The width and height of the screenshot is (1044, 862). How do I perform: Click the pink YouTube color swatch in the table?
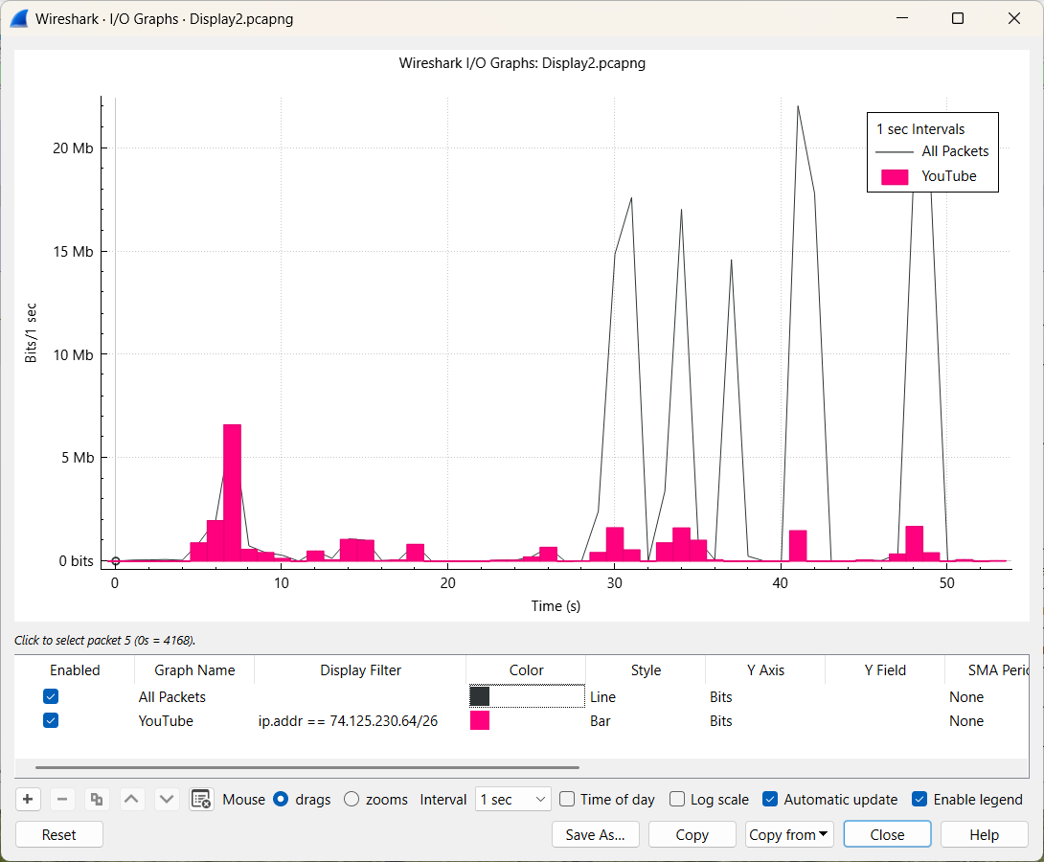[x=480, y=720]
